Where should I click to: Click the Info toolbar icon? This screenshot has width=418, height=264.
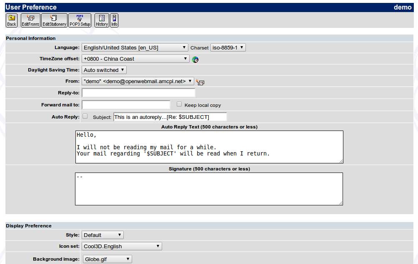(x=114, y=20)
